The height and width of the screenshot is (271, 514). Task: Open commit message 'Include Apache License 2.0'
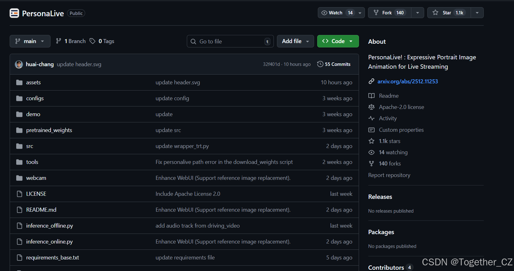(x=188, y=194)
